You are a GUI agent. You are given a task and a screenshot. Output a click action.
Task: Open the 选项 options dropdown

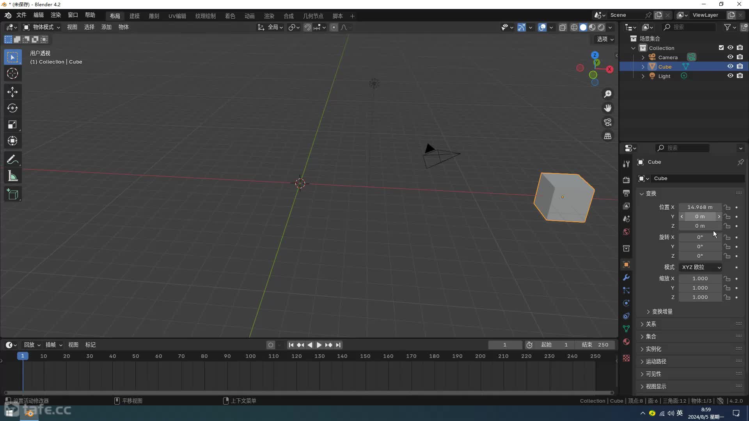coord(605,39)
